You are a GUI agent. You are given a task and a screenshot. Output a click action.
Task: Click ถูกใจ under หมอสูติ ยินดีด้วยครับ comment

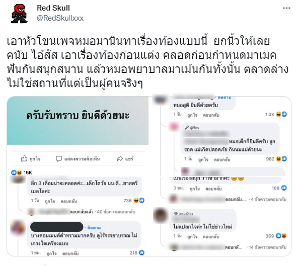click(192, 115)
